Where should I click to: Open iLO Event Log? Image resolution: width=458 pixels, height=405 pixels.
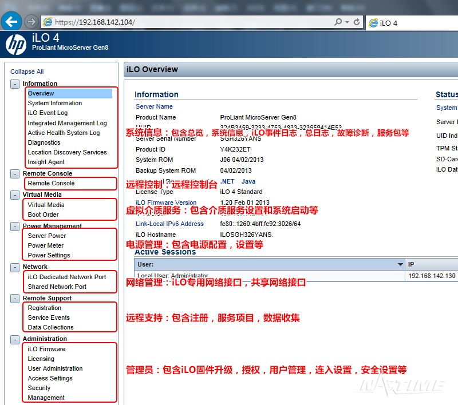[48, 113]
